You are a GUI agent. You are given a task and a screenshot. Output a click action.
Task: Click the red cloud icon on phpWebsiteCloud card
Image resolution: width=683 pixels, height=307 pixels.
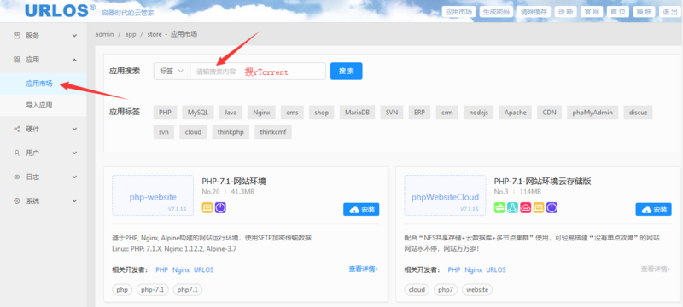tap(526, 208)
